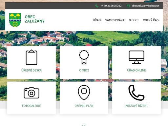Viewport: 168px width, 126px height.
Task: Click the clipboard icon for Úřední deska
Action: tap(31, 57)
